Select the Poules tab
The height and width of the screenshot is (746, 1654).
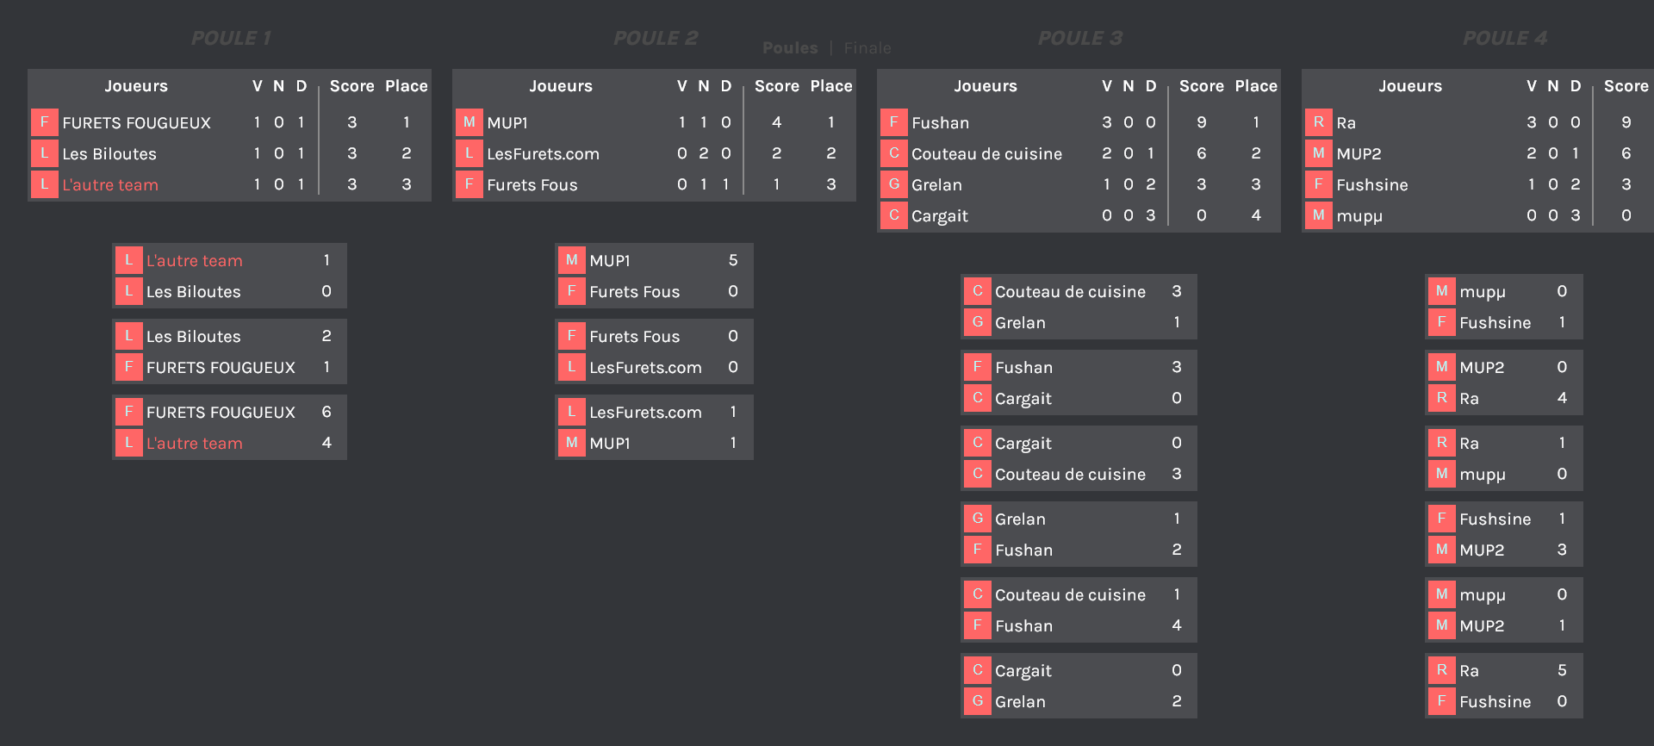(x=790, y=48)
